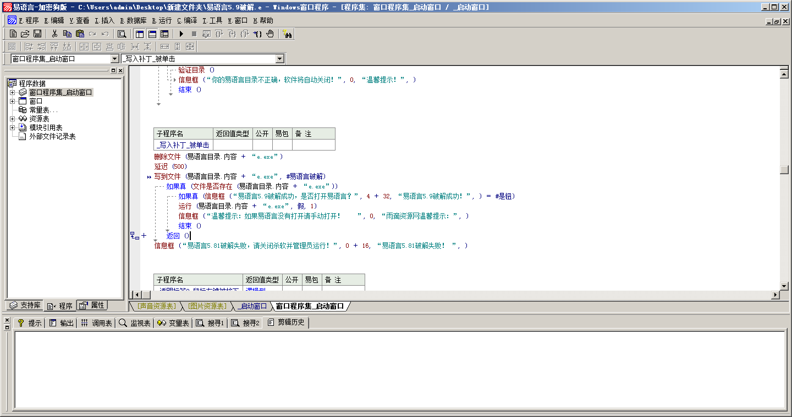Toggle the bottom status panel layout icon
The width and height of the screenshot is (792, 417).
pyautogui.click(x=152, y=34)
